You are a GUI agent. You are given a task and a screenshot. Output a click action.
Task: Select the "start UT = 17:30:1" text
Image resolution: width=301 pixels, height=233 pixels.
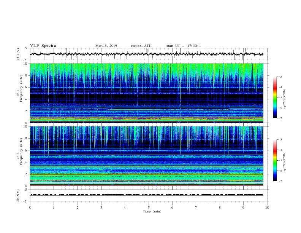(184, 46)
